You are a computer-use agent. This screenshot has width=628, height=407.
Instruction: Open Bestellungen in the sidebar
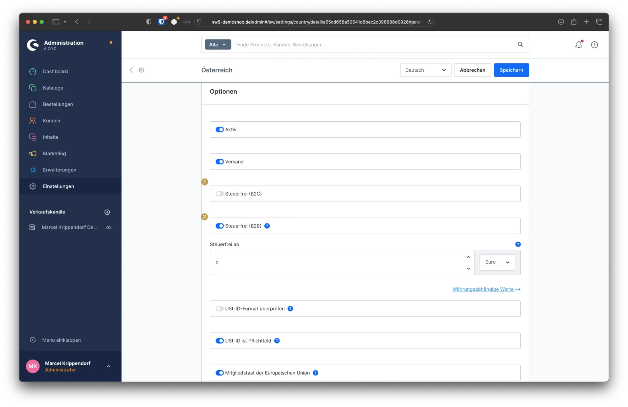pos(58,104)
